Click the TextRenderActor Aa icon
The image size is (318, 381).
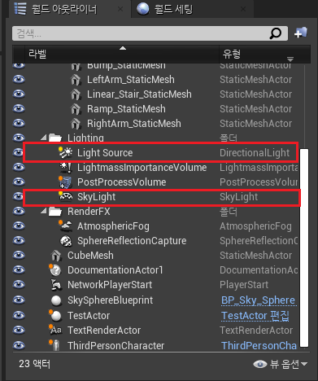(55, 330)
